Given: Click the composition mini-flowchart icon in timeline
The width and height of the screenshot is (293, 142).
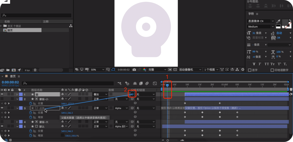Looking at the screenshot, I should (x=119, y=83).
